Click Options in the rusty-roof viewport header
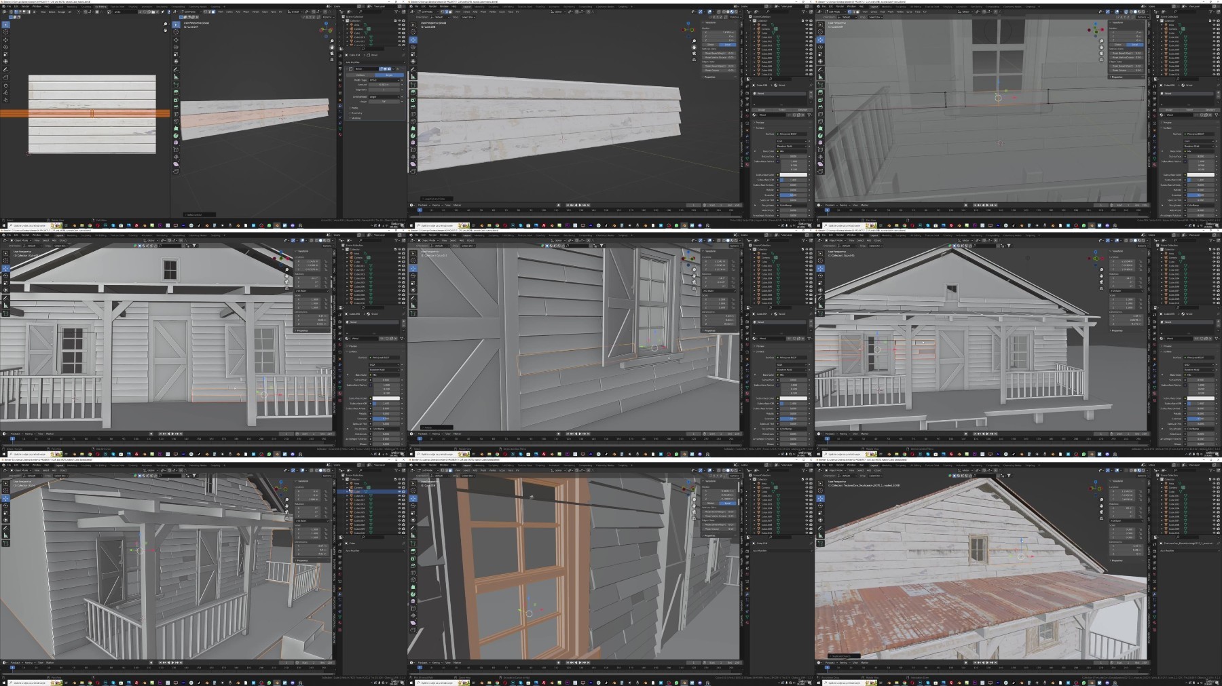 [x=1143, y=476]
